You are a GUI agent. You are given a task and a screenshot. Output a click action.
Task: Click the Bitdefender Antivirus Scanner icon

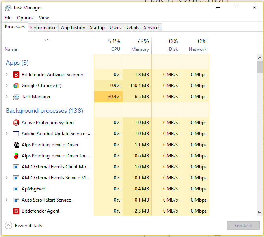[16, 75]
